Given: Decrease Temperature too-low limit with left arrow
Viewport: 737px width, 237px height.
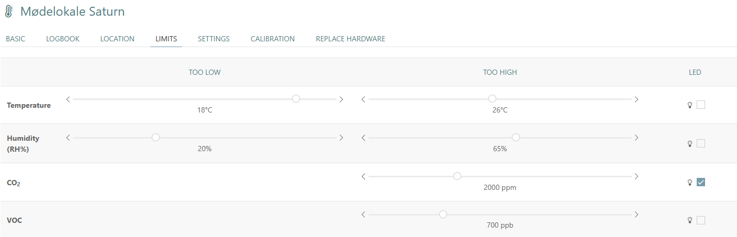Looking at the screenshot, I should tap(68, 99).
